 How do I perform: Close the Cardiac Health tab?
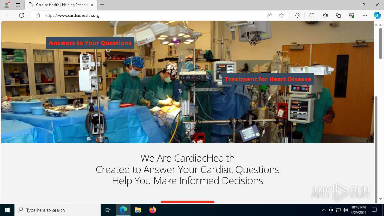pos(92,5)
